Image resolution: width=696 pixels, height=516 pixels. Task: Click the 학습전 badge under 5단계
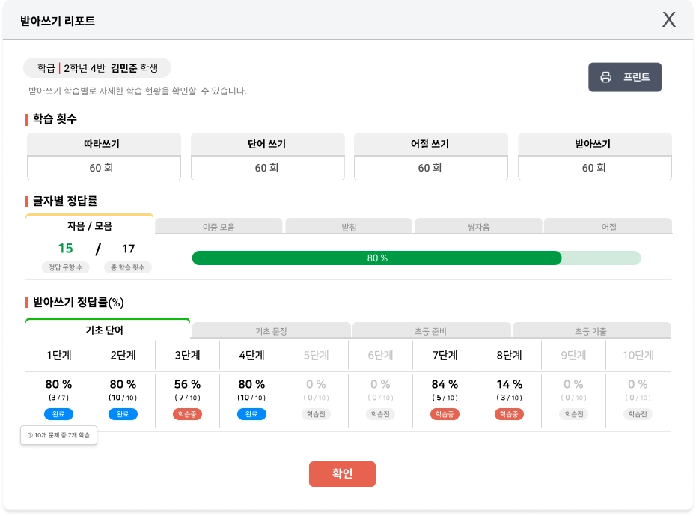point(316,414)
